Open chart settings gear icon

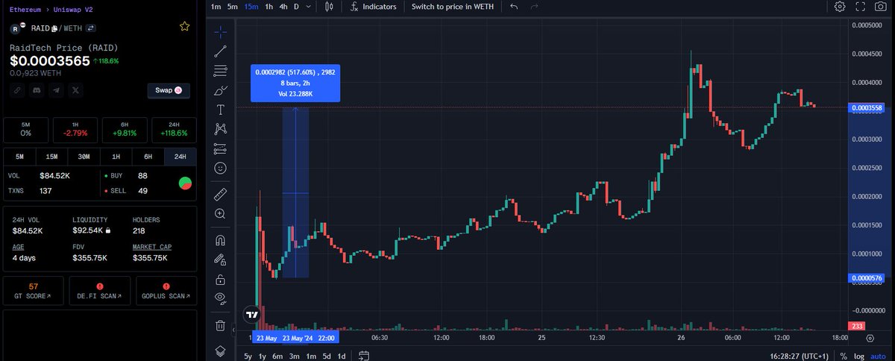pyautogui.click(x=840, y=7)
